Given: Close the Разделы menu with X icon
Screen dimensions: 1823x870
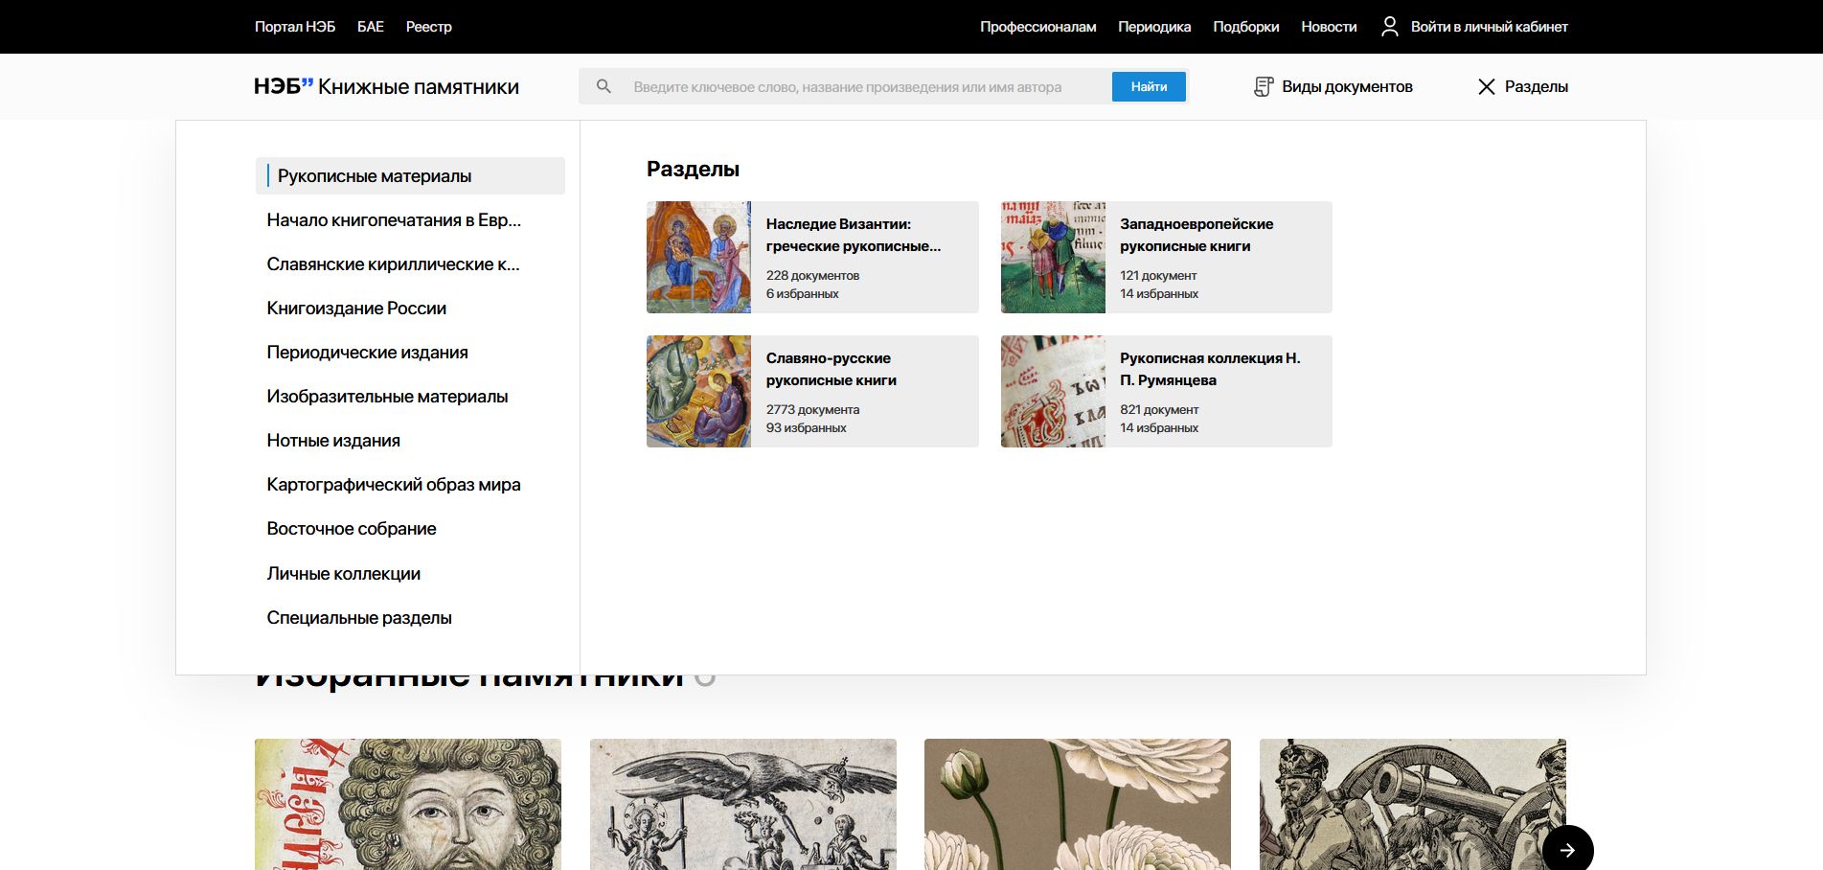Looking at the screenshot, I should click(1486, 86).
